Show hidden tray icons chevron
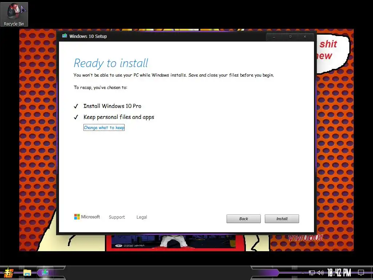Viewport: 373px width, 280px height. pos(303,273)
